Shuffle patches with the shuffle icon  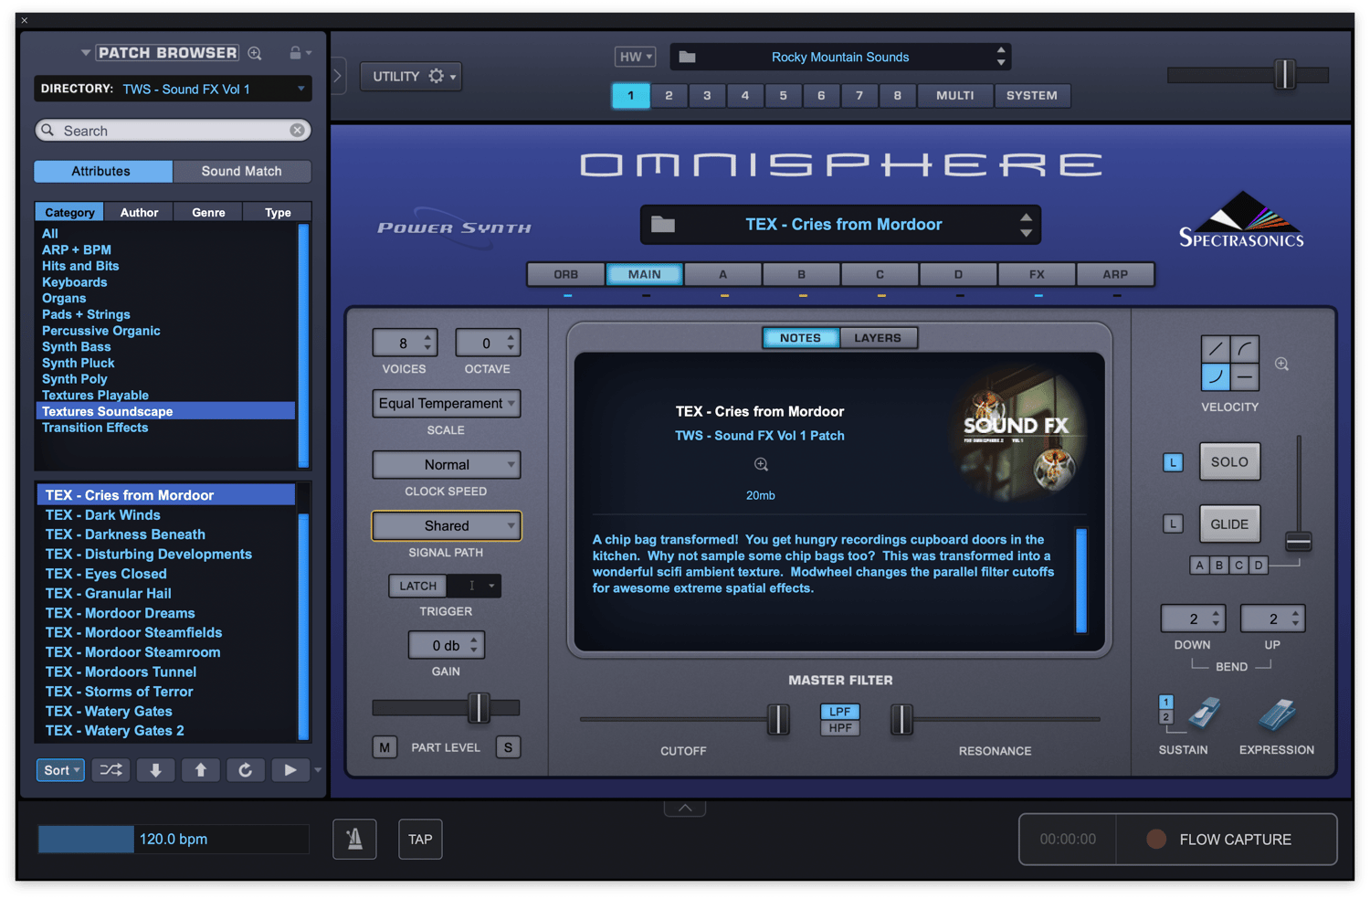coord(111,770)
